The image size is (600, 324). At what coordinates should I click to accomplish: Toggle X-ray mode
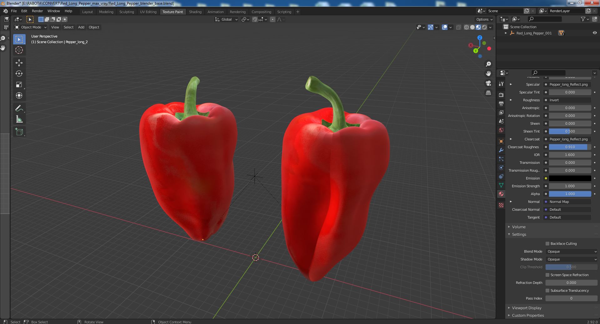458,27
